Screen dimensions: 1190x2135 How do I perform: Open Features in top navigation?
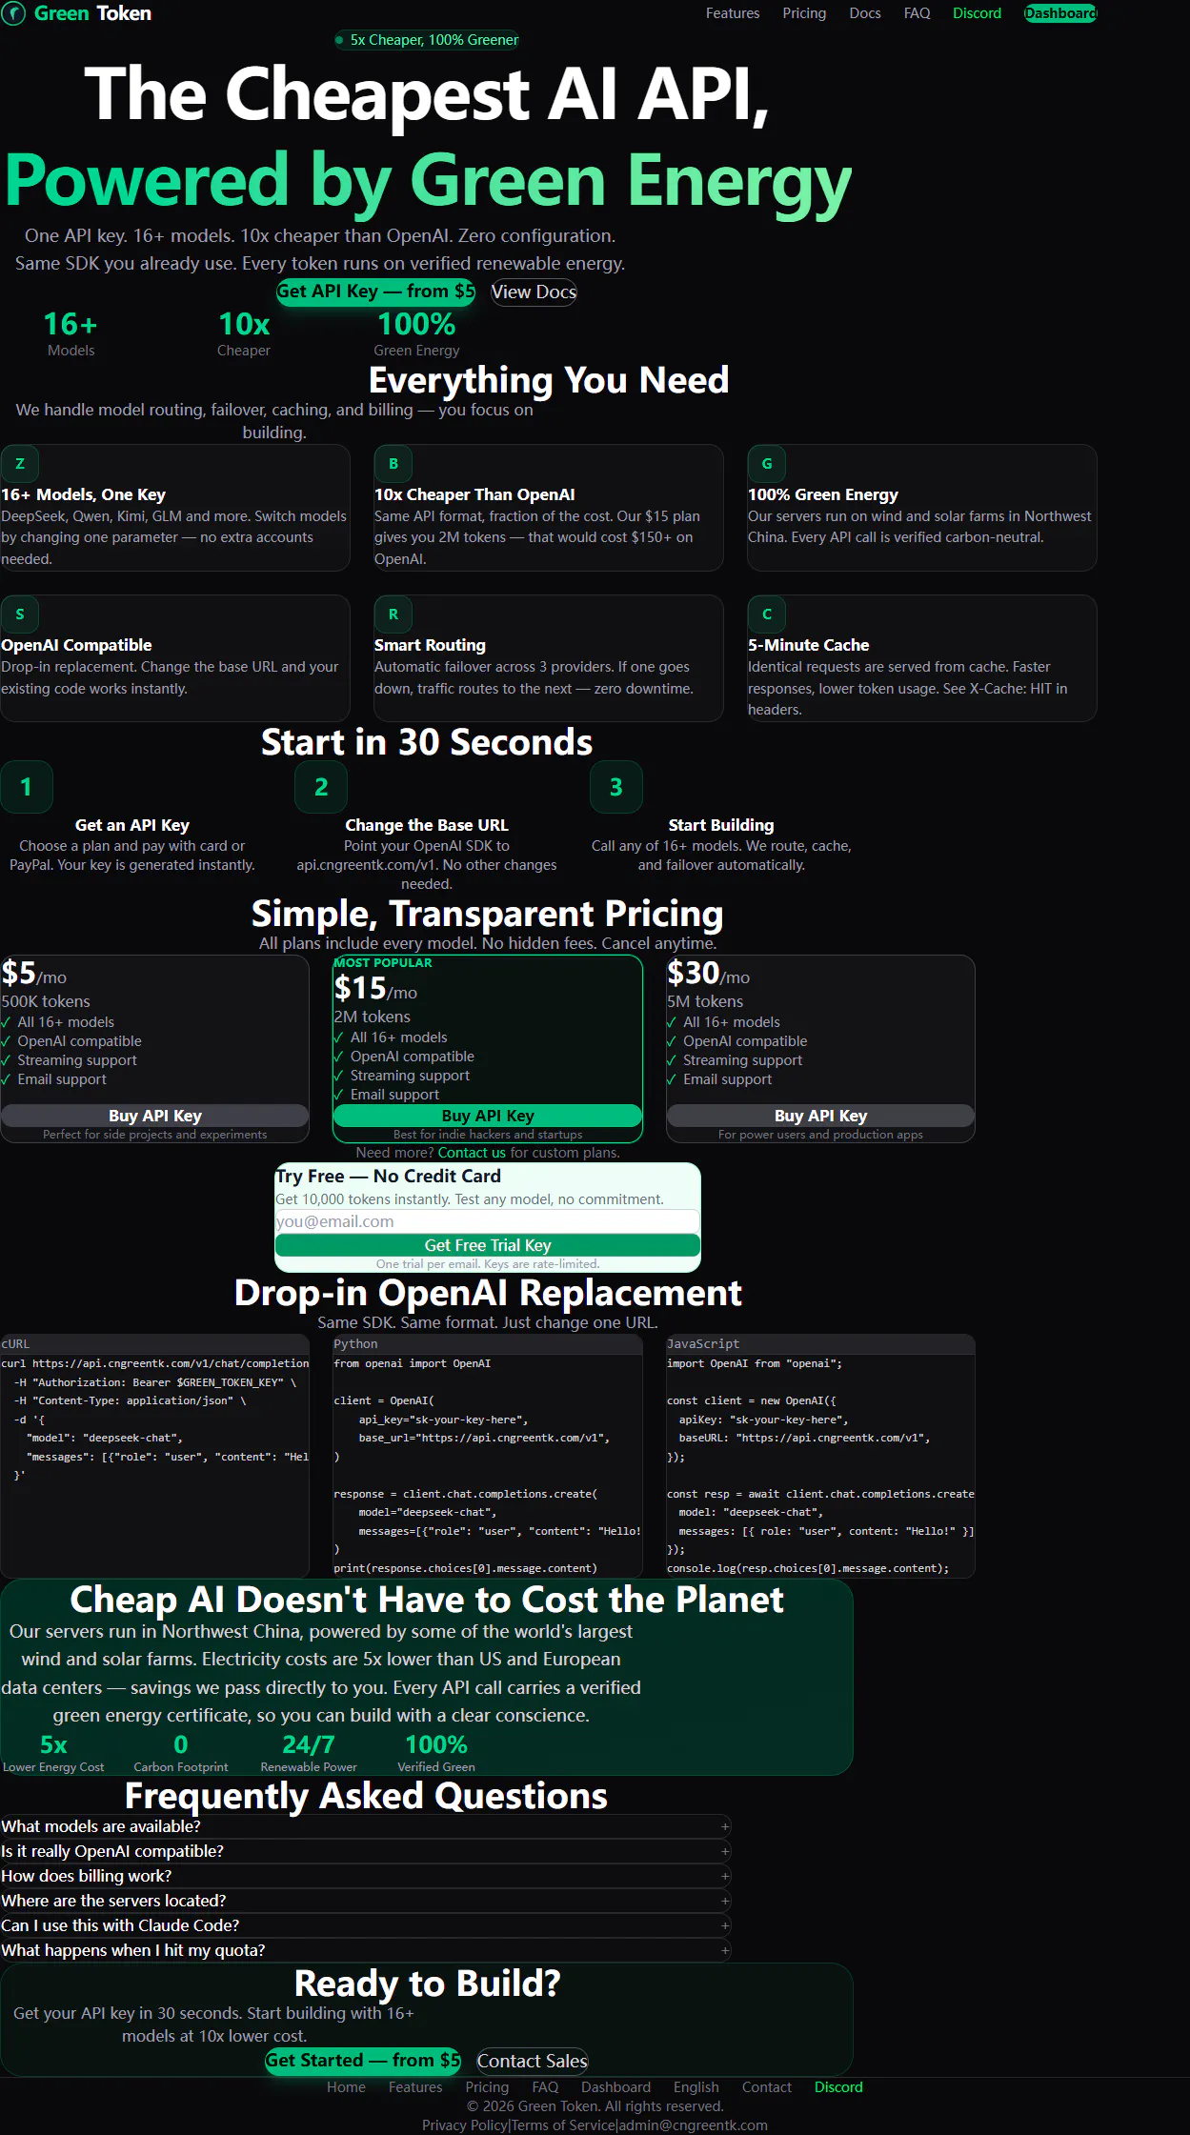pyautogui.click(x=733, y=13)
